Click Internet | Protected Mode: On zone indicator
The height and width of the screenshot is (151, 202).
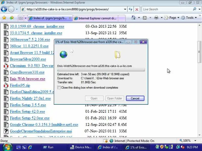tap(132, 141)
